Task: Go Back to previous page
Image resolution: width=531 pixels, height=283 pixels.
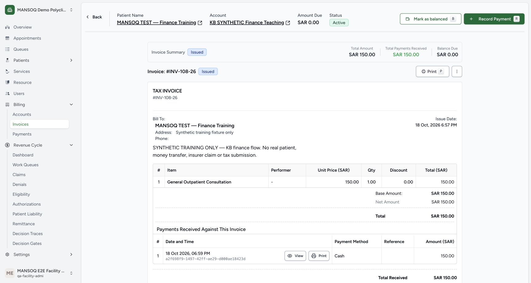Action: 94,17
